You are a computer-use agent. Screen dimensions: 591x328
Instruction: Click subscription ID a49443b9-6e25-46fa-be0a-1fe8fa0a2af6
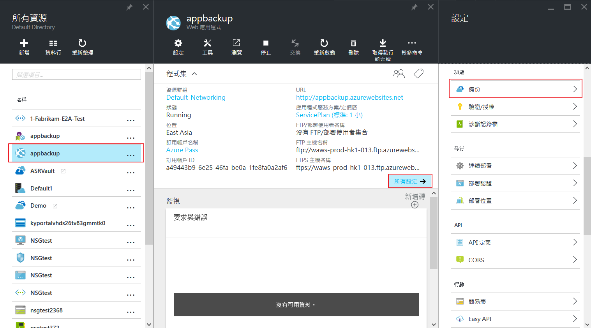(x=227, y=168)
